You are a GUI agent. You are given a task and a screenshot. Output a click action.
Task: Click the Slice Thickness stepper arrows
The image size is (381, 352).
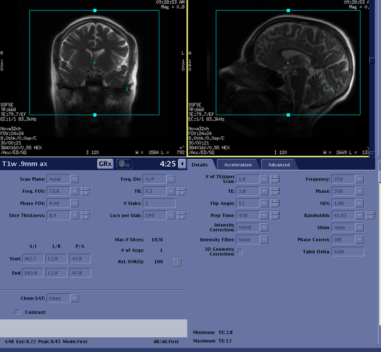click(x=85, y=216)
